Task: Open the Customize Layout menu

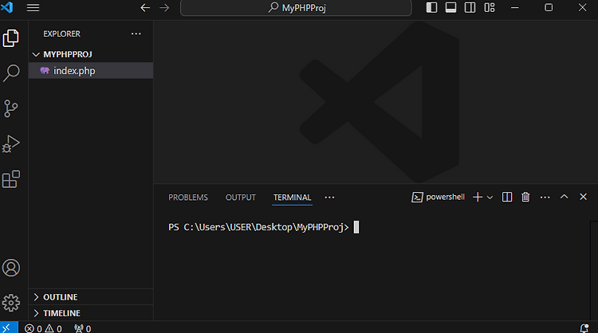Action: click(490, 8)
